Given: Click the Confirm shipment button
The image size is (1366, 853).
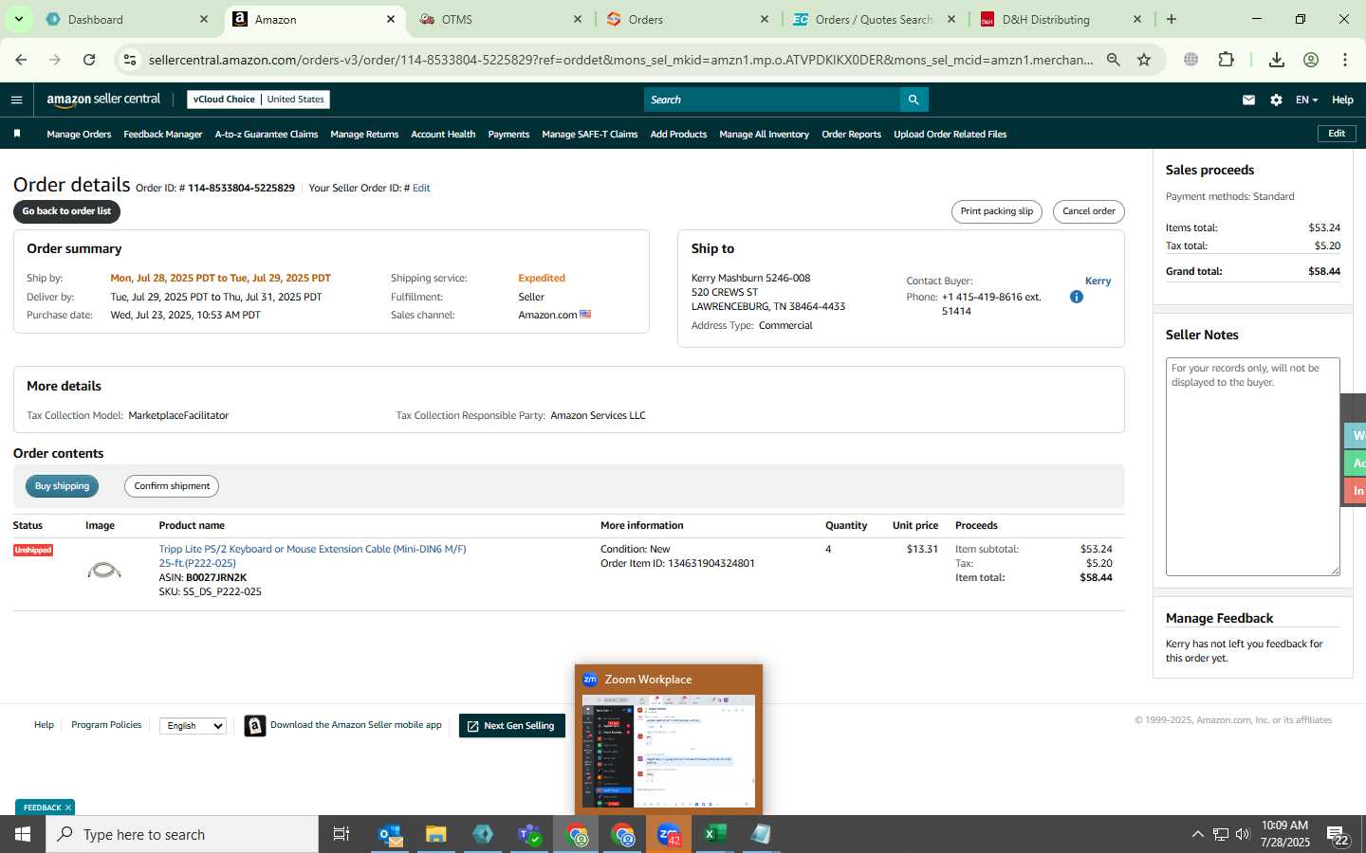Looking at the screenshot, I should point(172,486).
